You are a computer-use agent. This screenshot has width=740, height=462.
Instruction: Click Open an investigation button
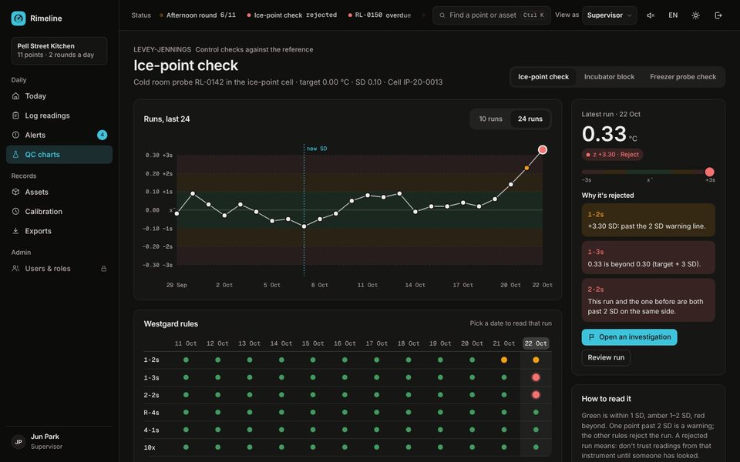click(x=629, y=337)
